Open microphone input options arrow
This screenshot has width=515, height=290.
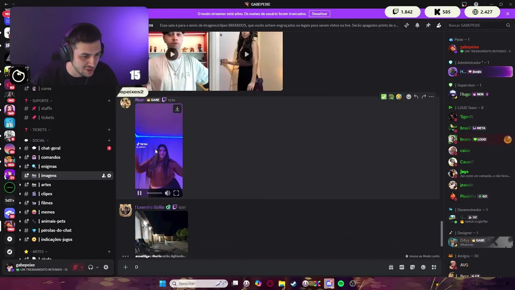[82, 267]
